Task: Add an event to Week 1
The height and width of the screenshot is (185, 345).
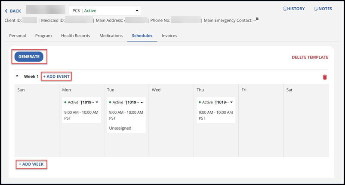Action: tap(56, 76)
